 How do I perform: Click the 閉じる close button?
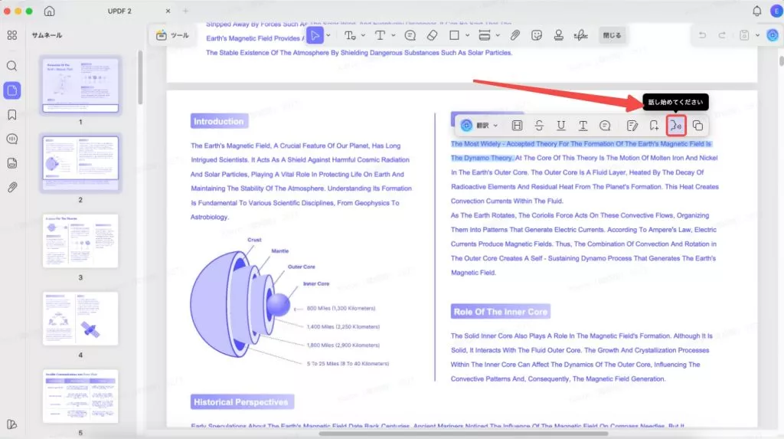(612, 35)
